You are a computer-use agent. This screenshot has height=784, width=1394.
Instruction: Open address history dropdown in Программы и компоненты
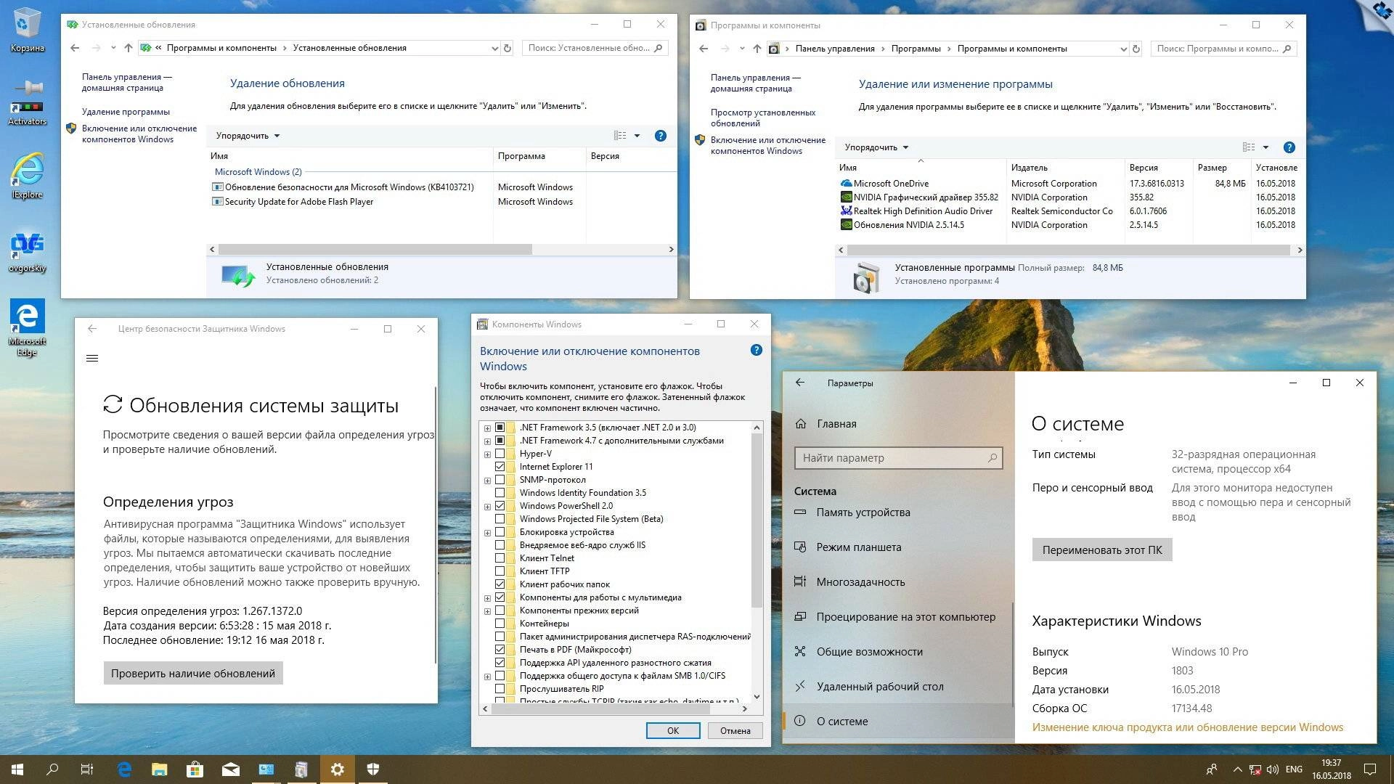point(1123,49)
